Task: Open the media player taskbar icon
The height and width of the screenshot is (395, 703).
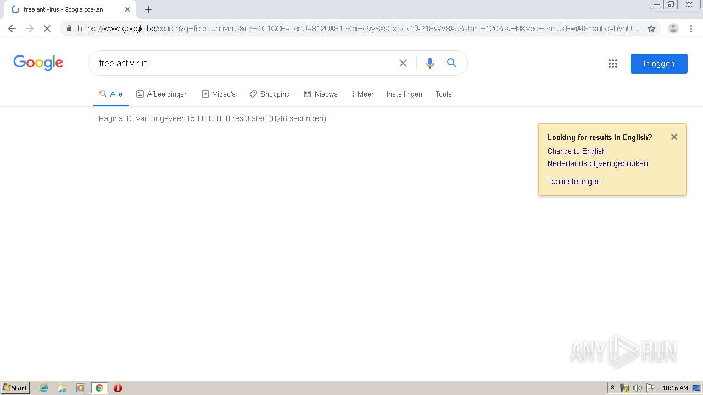Action: [81, 388]
